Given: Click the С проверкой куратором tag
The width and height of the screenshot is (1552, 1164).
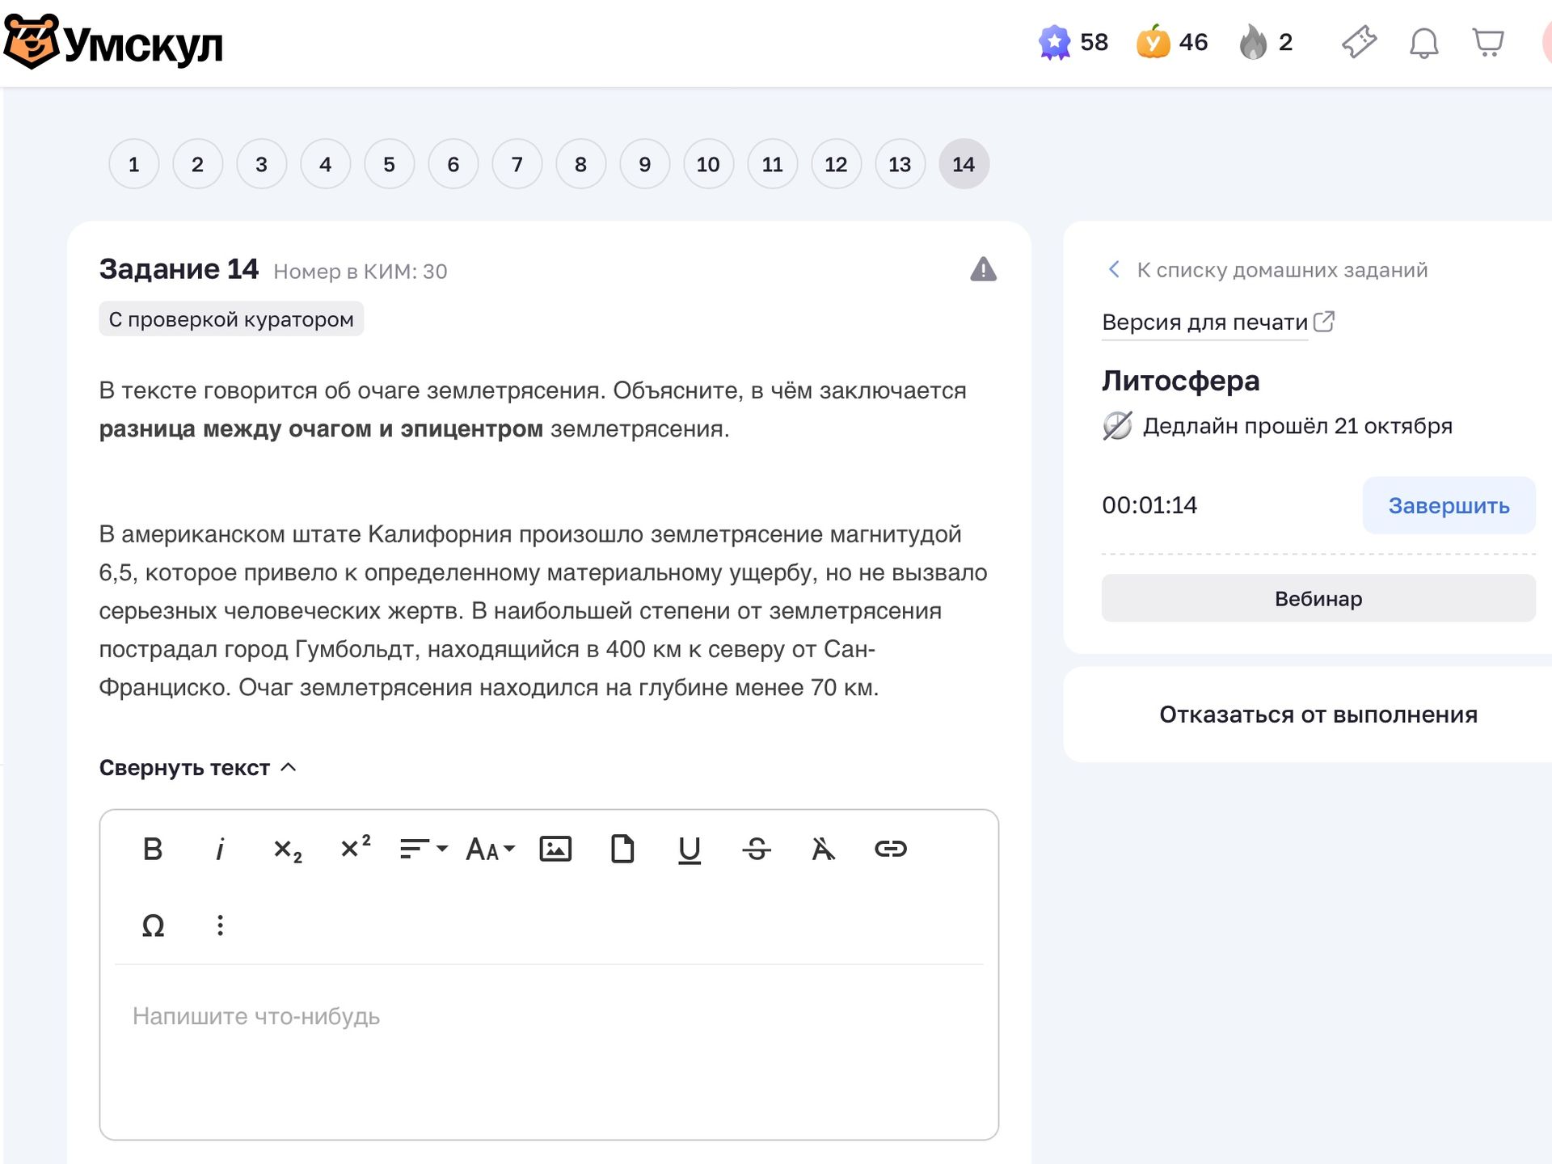Looking at the screenshot, I should pos(231,319).
